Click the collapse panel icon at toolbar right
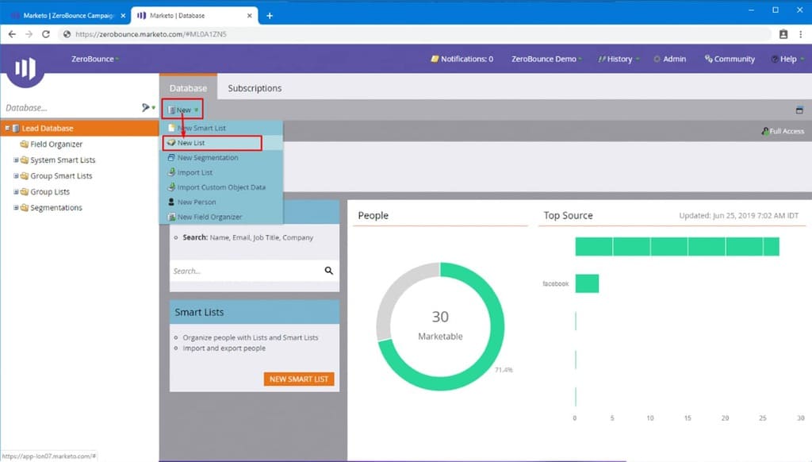The height and width of the screenshot is (462, 812). coord(799,110)
